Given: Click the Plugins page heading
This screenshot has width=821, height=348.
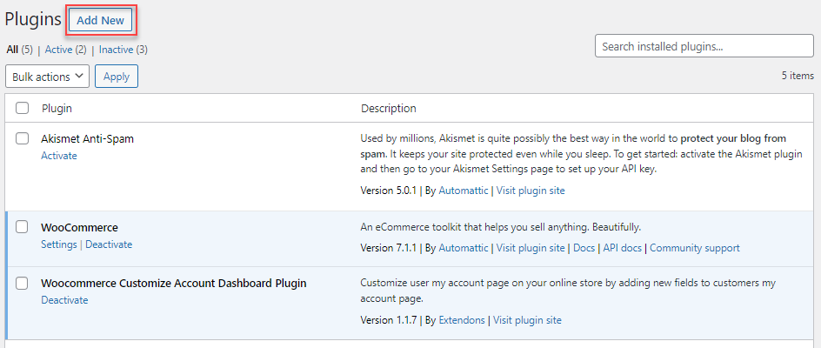Looking at the screenshot, I should 33,19.
